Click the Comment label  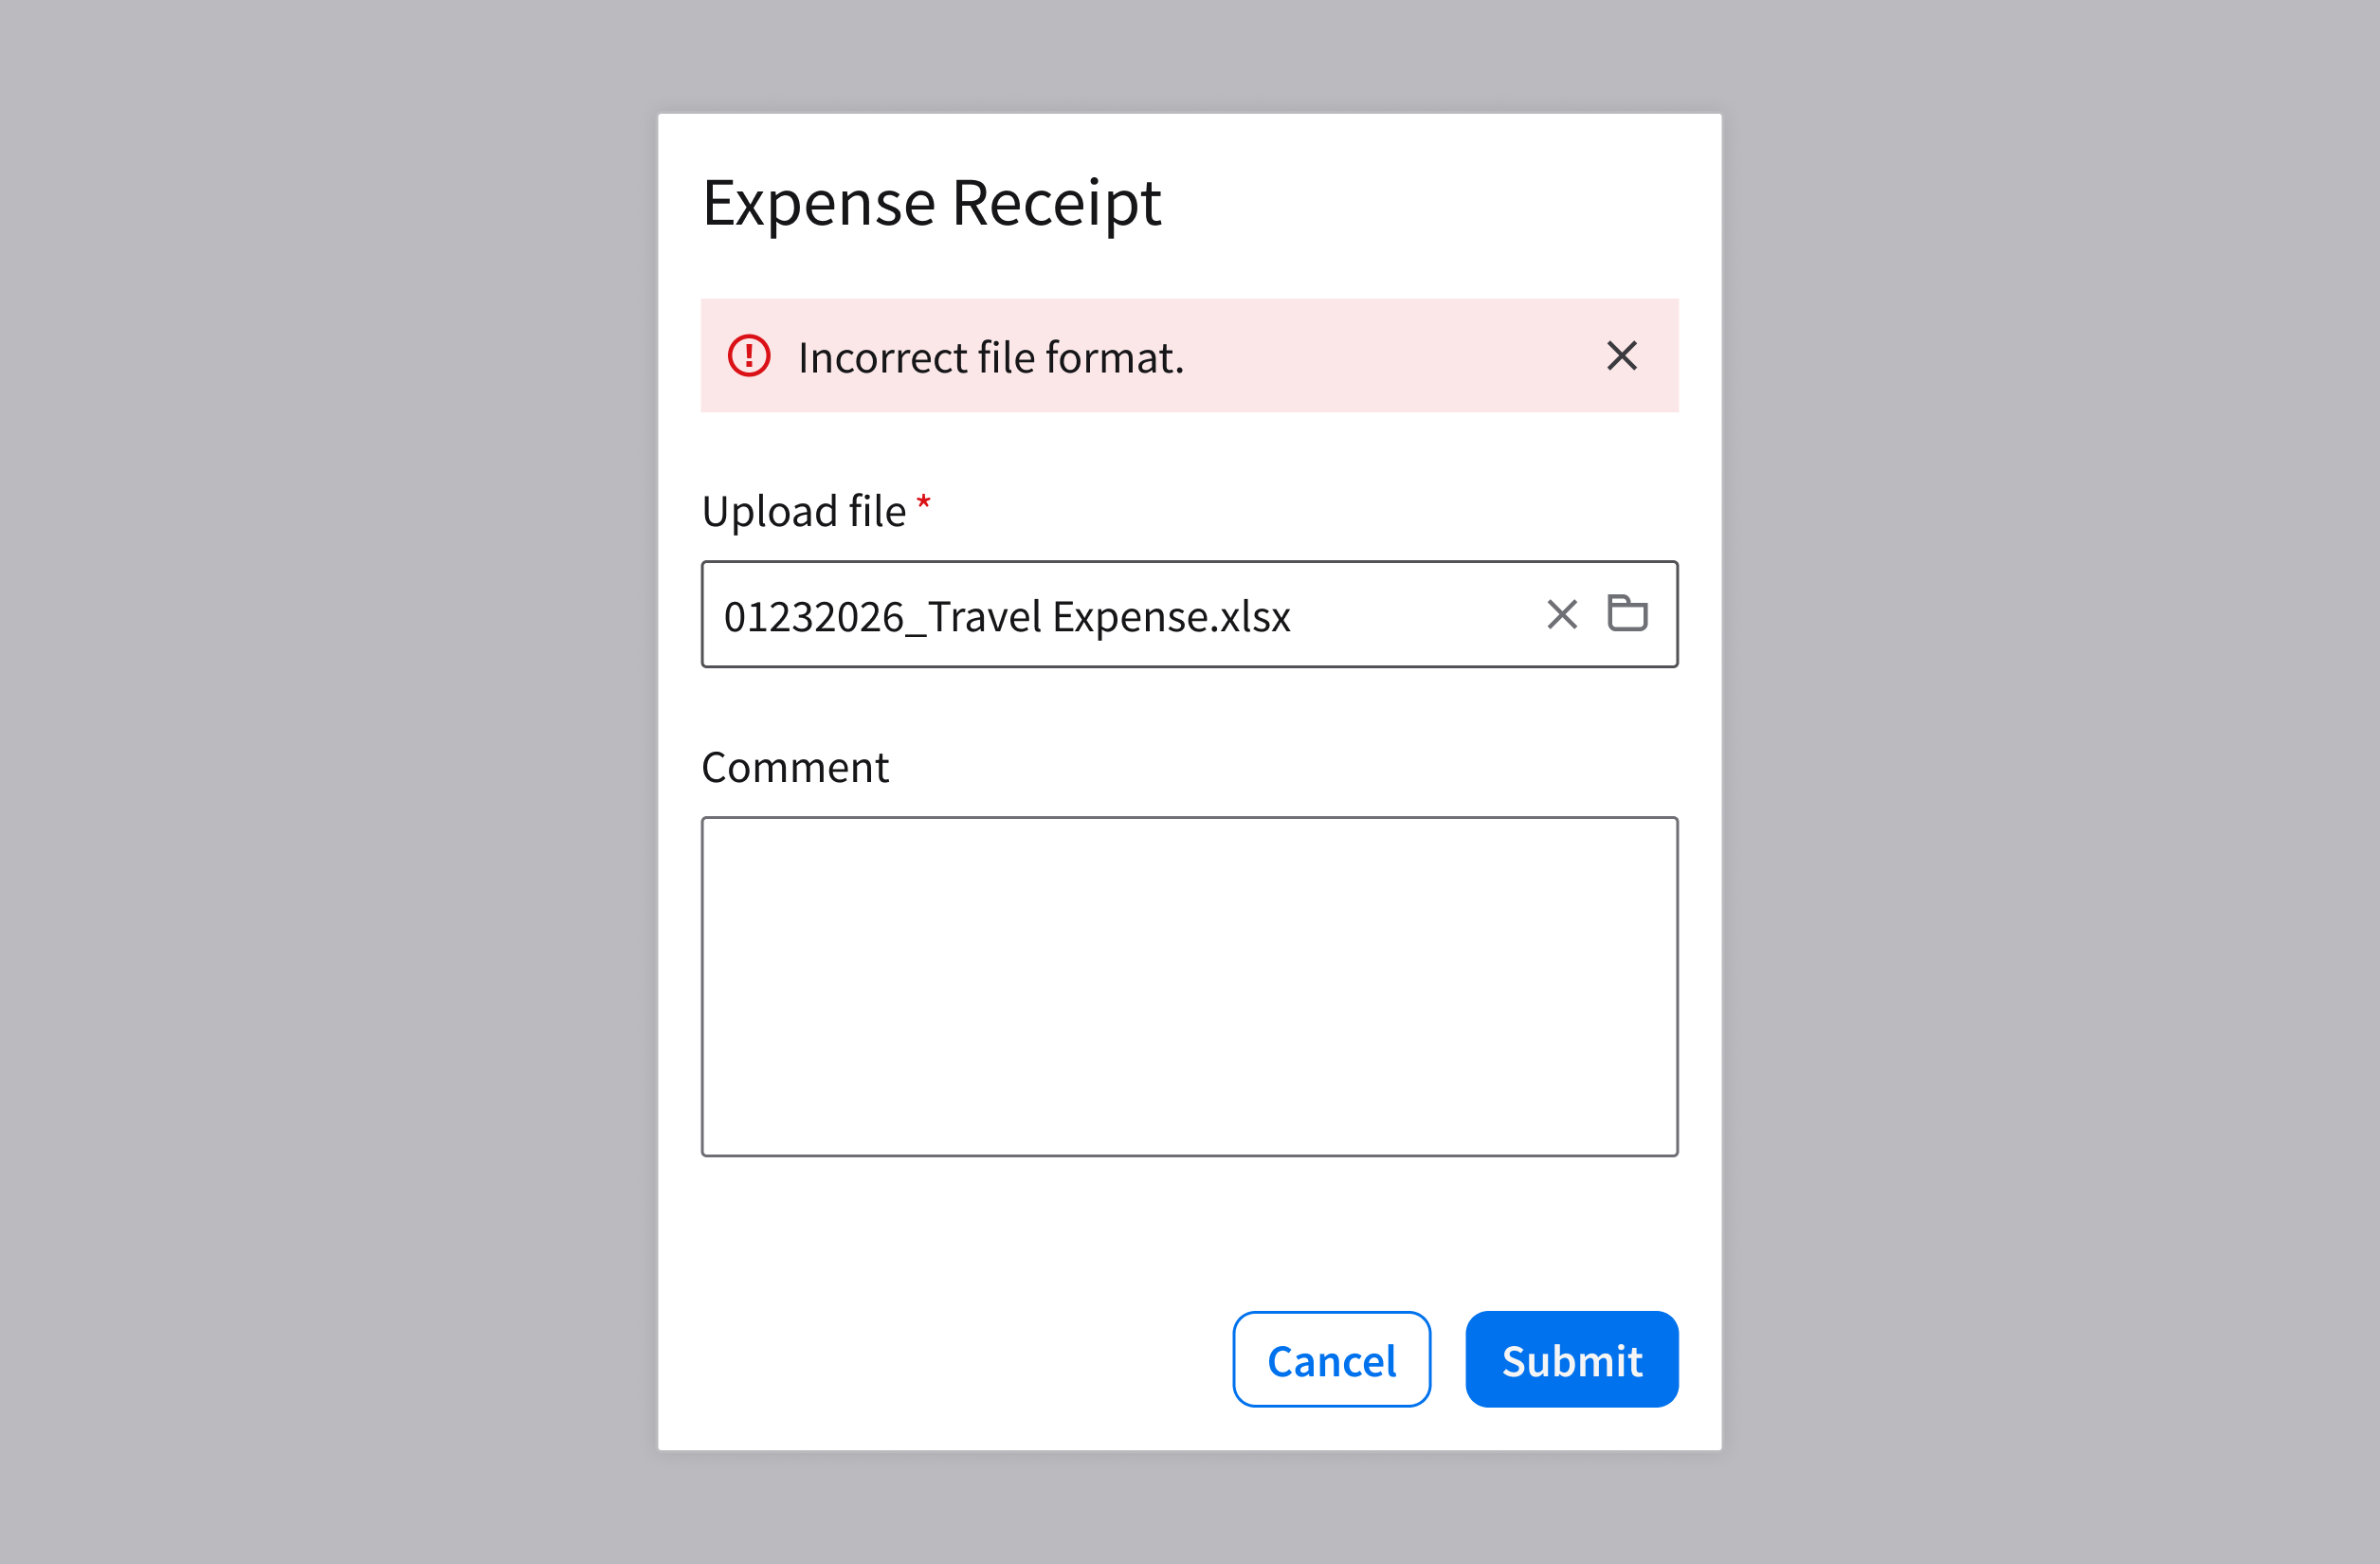click(x=795, y=768)
